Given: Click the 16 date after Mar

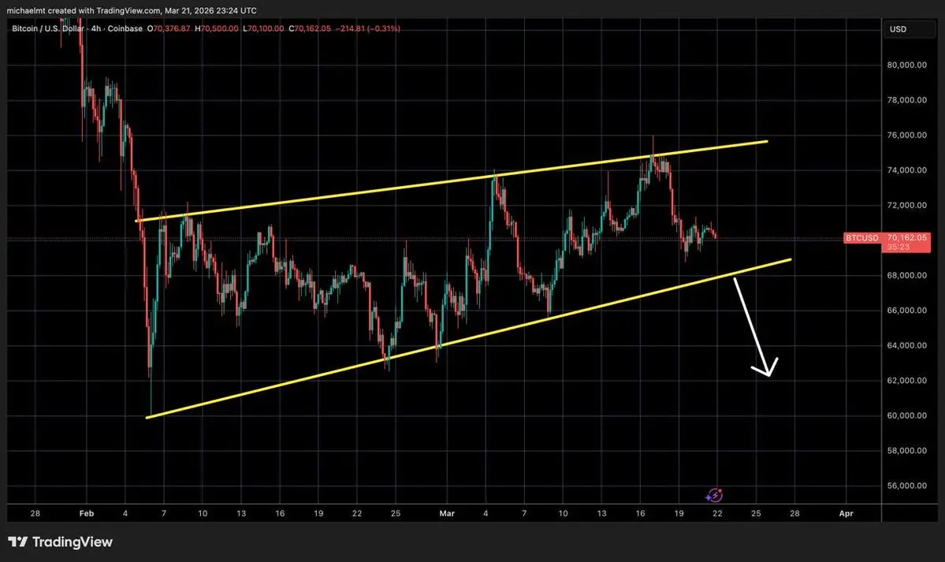Looking at the screenshot, I should click(640, 513).
